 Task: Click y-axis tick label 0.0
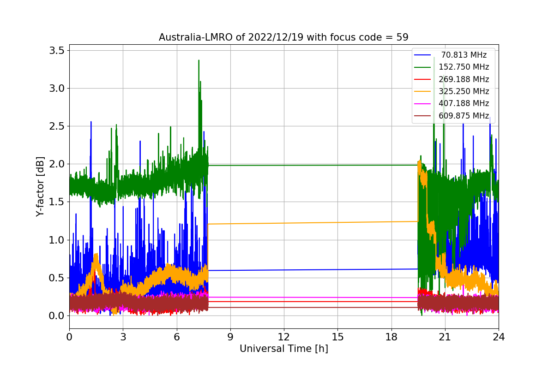pyautogui.click(x=57, y=315)
